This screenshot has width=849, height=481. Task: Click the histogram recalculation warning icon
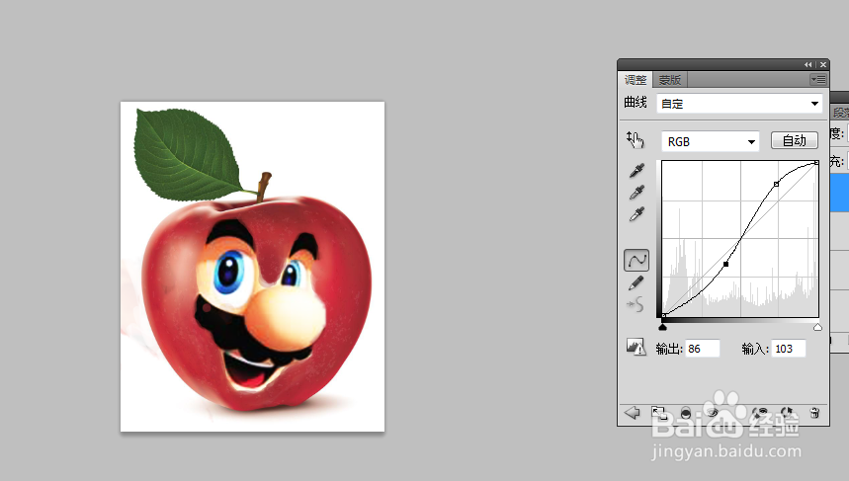(x=636, y=347)
